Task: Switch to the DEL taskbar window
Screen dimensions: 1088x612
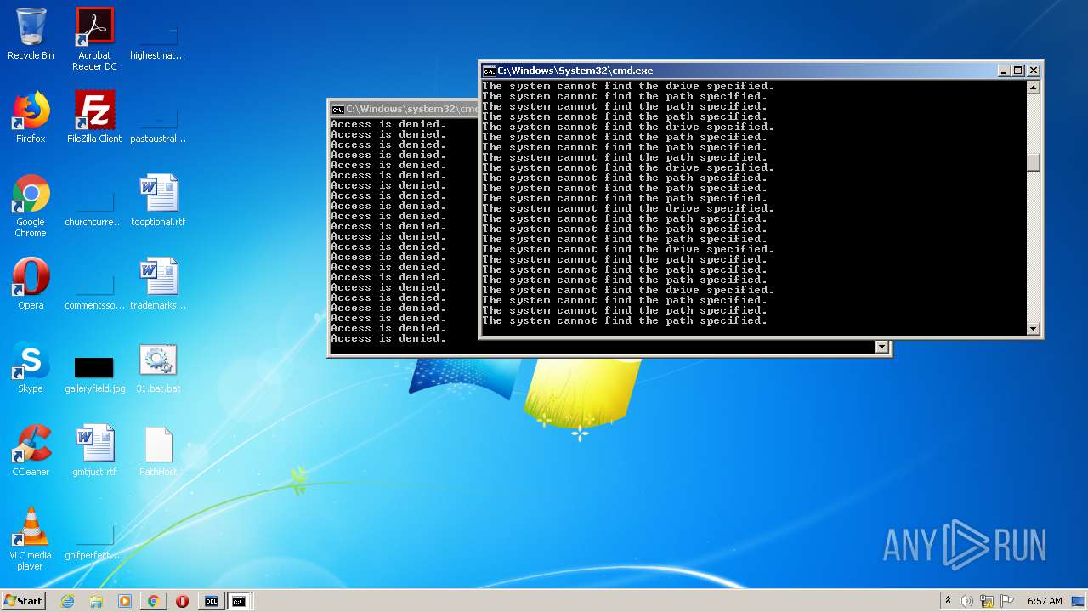Action: coord(211,601)
